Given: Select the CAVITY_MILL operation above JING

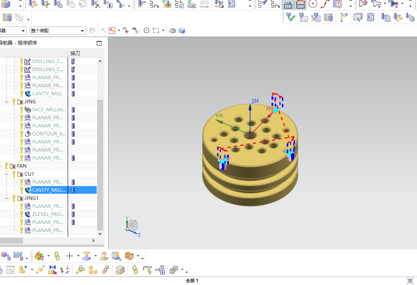Looking at the screenshot, I should click(47, 93).
